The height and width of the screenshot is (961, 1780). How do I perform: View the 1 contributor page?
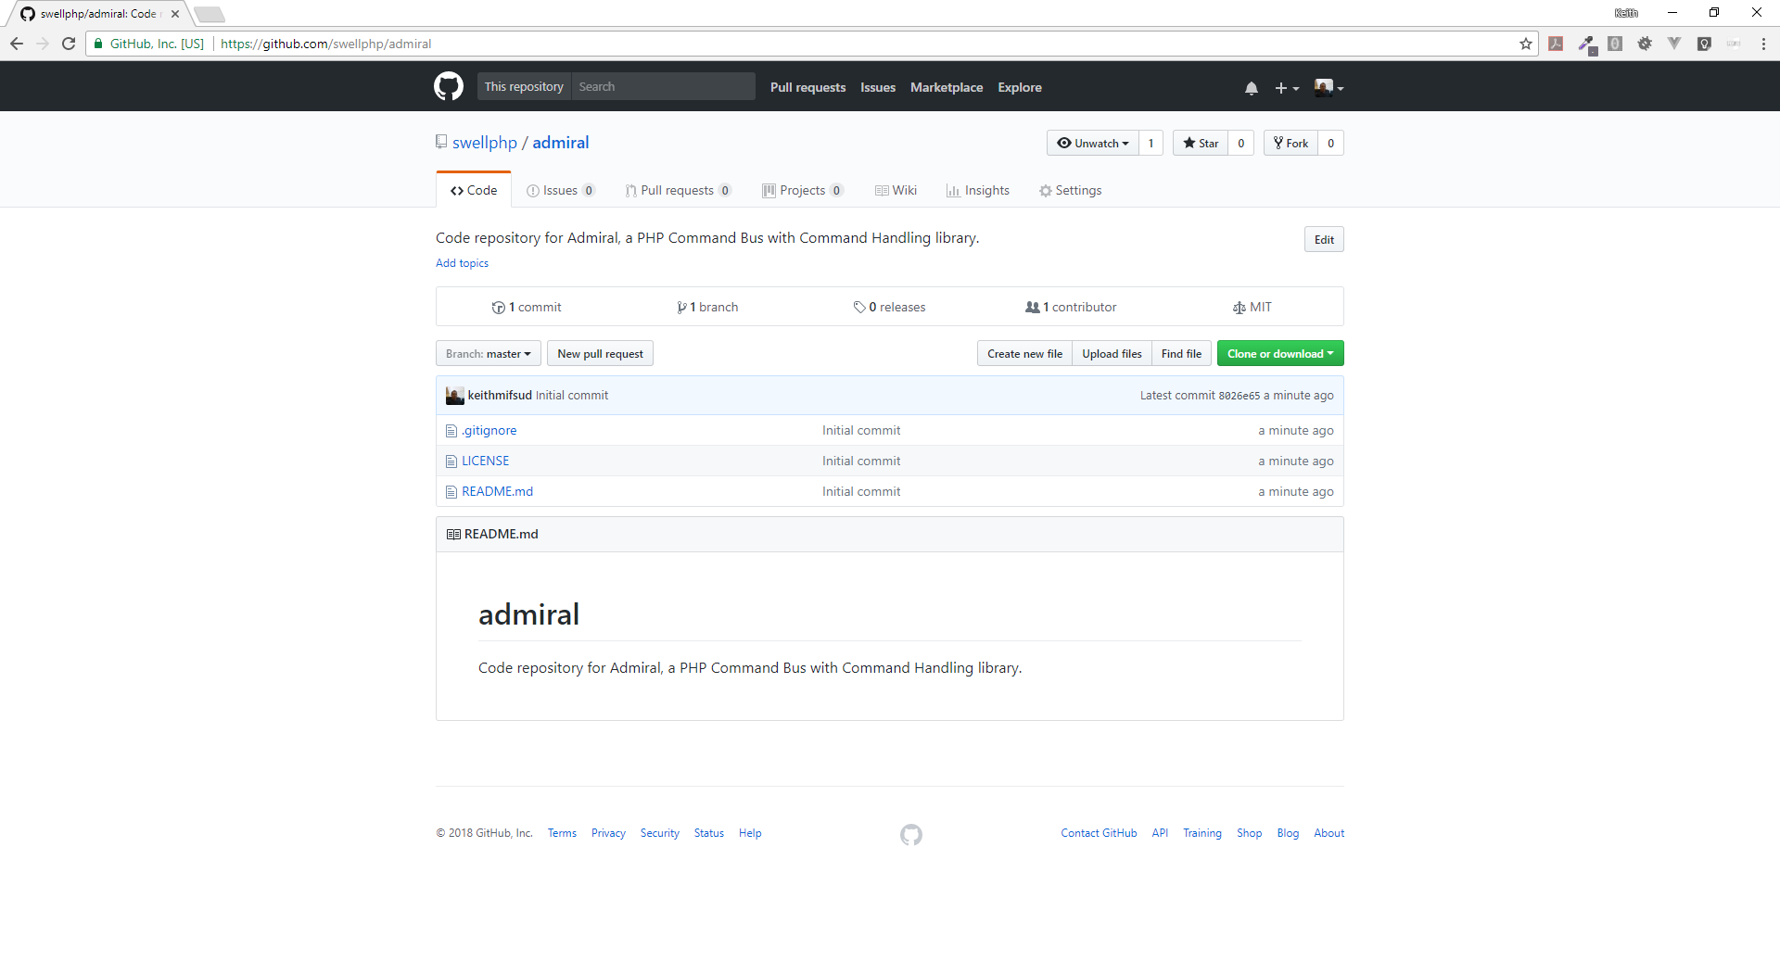(x=1071, y=307)
